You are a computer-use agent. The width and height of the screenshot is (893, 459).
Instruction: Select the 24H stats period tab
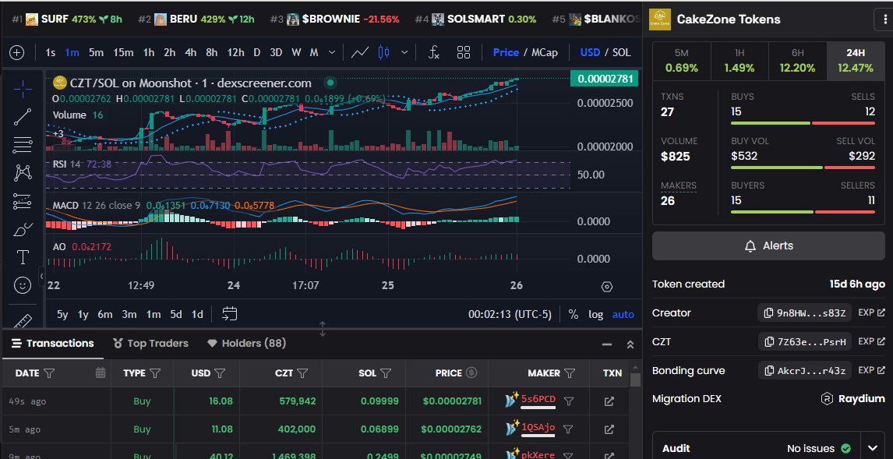[x=856, y=60]
